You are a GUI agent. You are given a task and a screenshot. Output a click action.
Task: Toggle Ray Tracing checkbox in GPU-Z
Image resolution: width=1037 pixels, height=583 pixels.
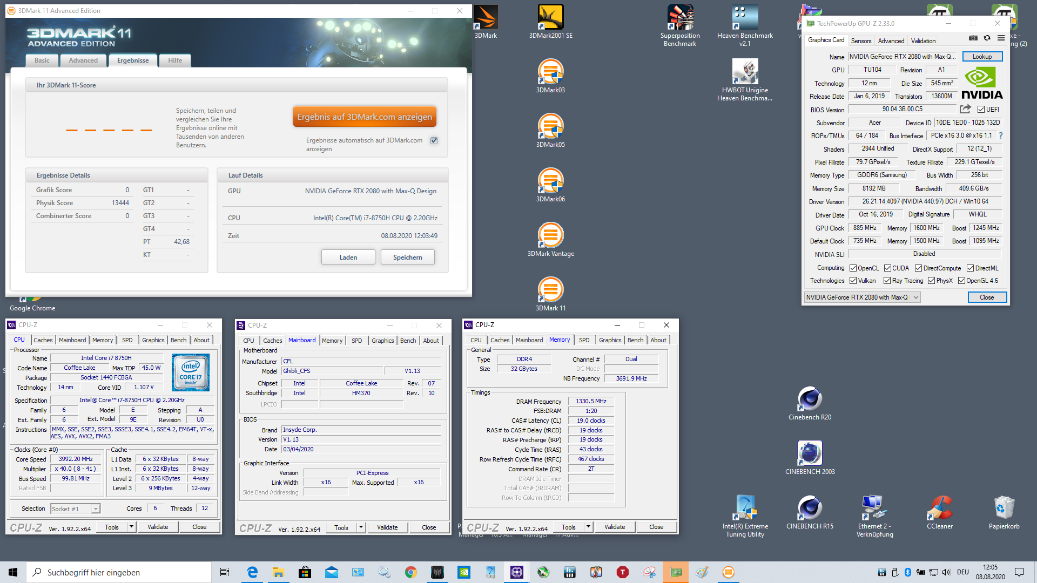point(887,281)
